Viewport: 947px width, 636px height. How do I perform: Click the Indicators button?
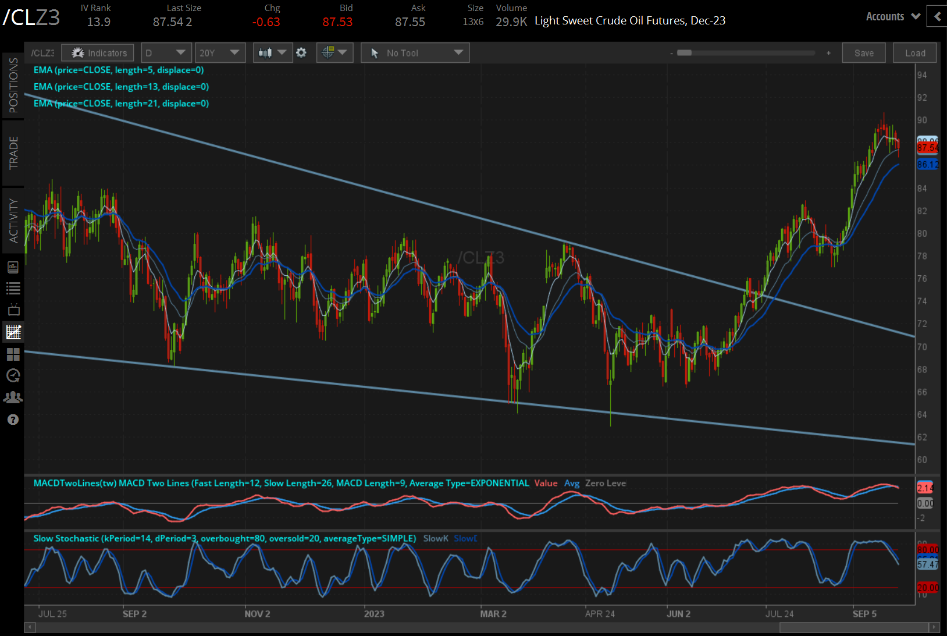[x=98, y=53]
